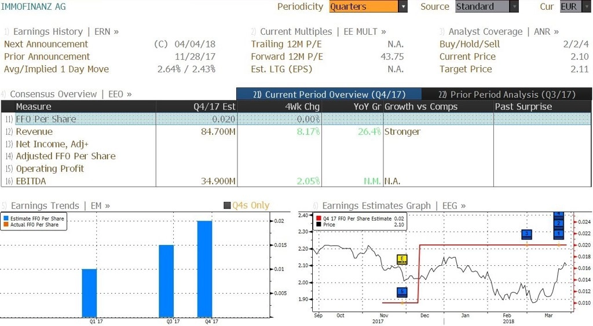Screen dimensions: 593x326
Task: Select the Adjusted FFO Per Share row
Action: [x=296, y=156]
